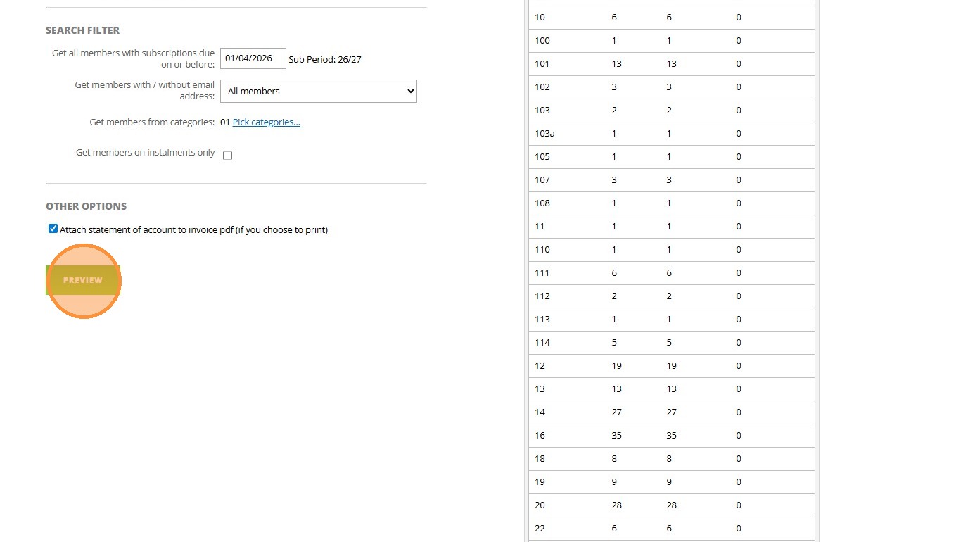The image size is (968, 542).
Task: Uncheck attach statement of account checkbox
Action: (53, 229)
